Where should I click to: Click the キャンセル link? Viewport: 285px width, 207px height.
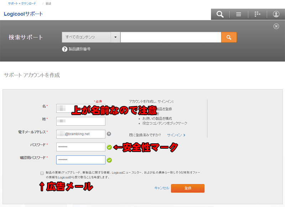(x=161, y=188)
